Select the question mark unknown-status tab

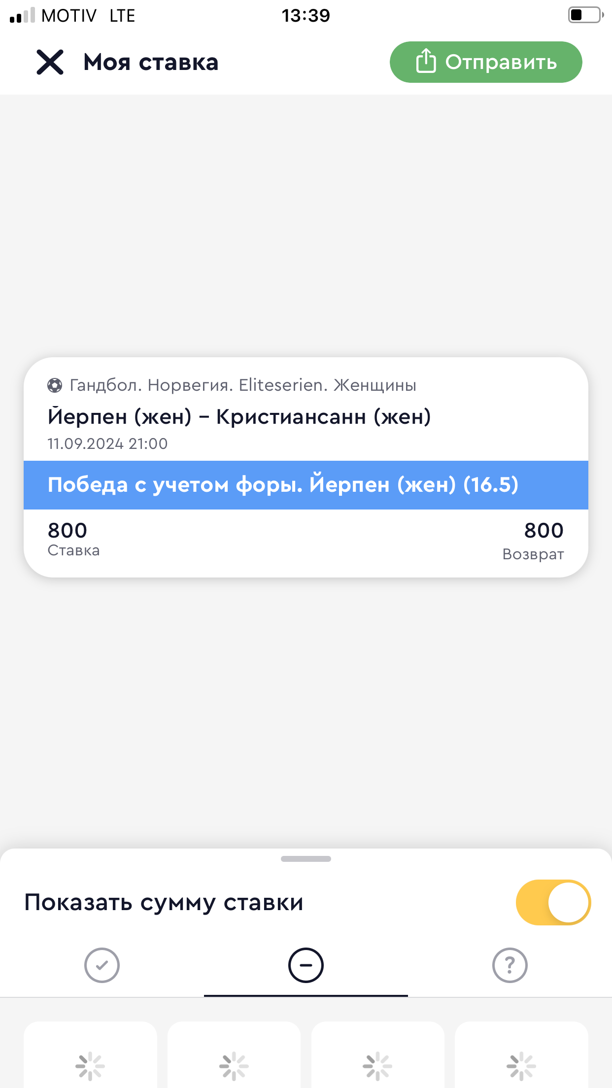tap(510, 965)
